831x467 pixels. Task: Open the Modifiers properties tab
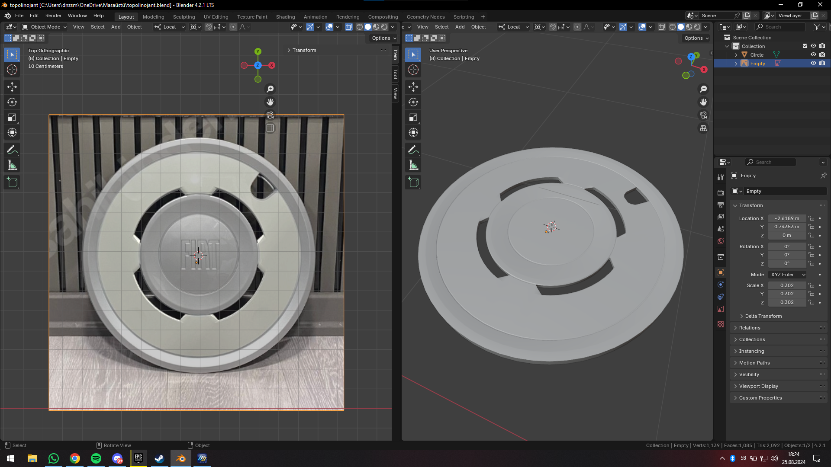720,285
